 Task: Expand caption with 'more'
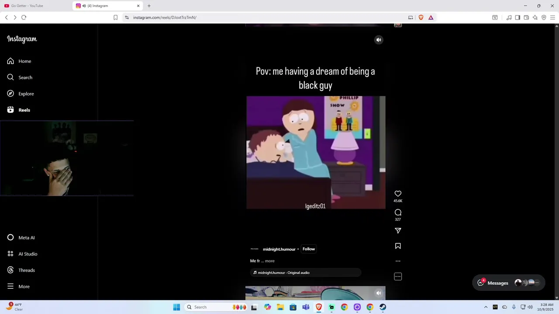(x=270, y=261)
